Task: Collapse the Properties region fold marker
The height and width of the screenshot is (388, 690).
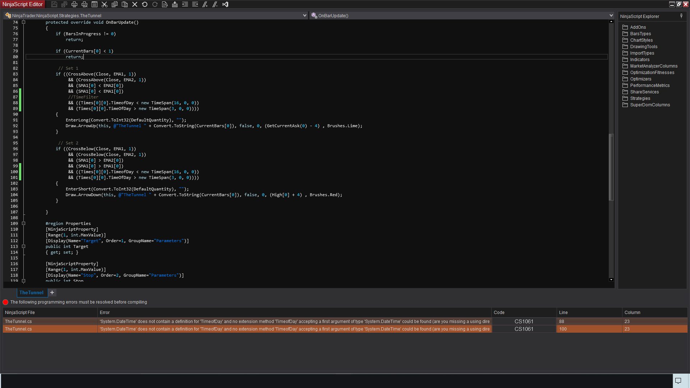Action: click(x=24, y=223)
